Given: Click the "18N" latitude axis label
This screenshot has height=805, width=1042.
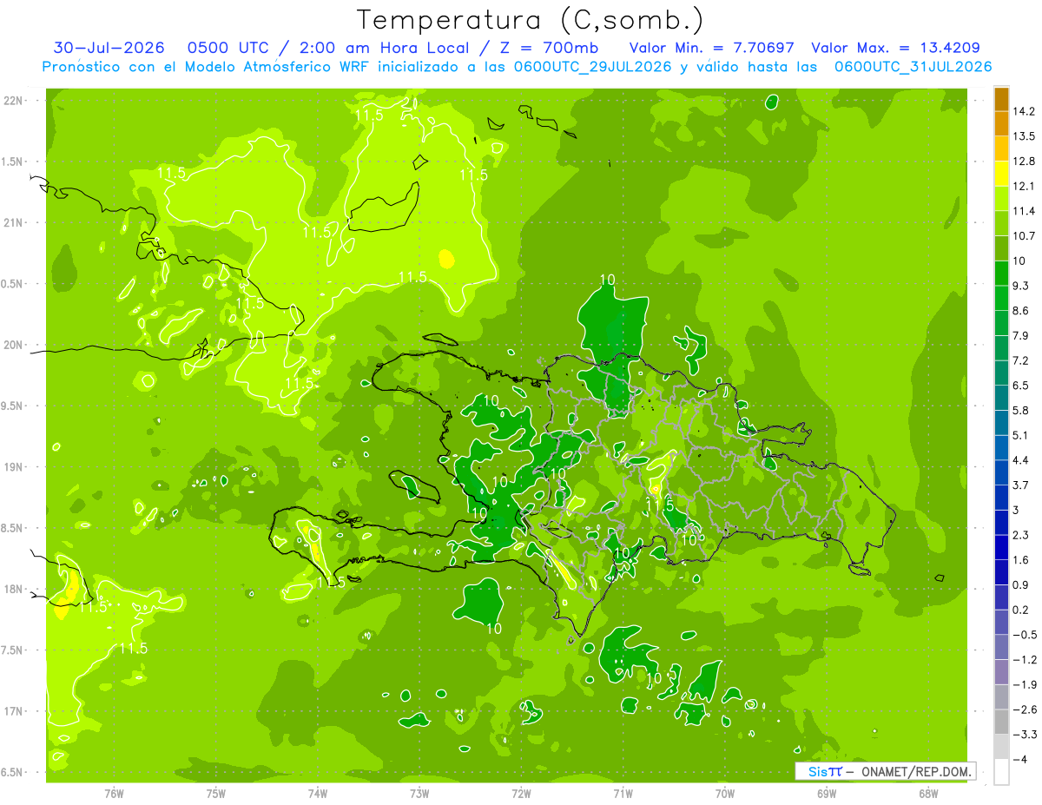Looking at the screenshot, I should (x=15, y=589).
